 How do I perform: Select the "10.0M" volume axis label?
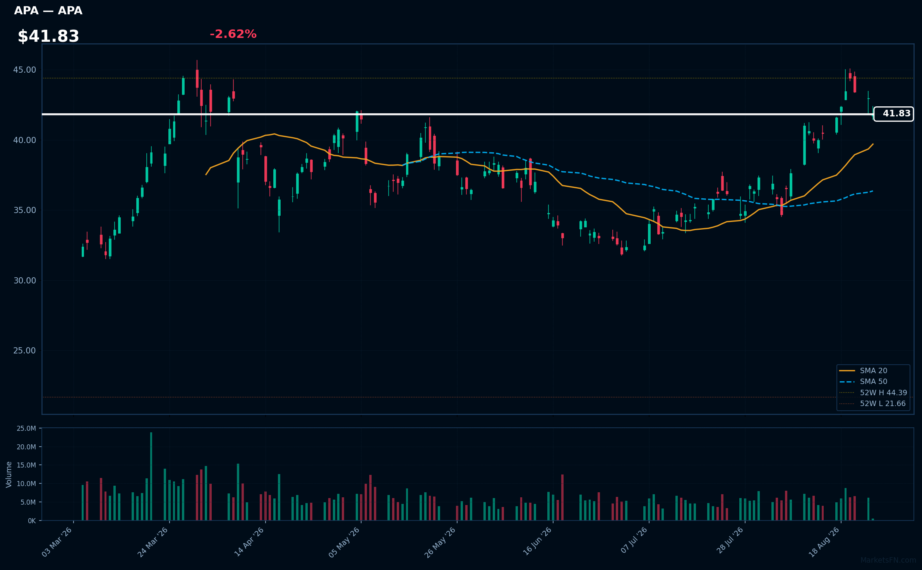26,484
